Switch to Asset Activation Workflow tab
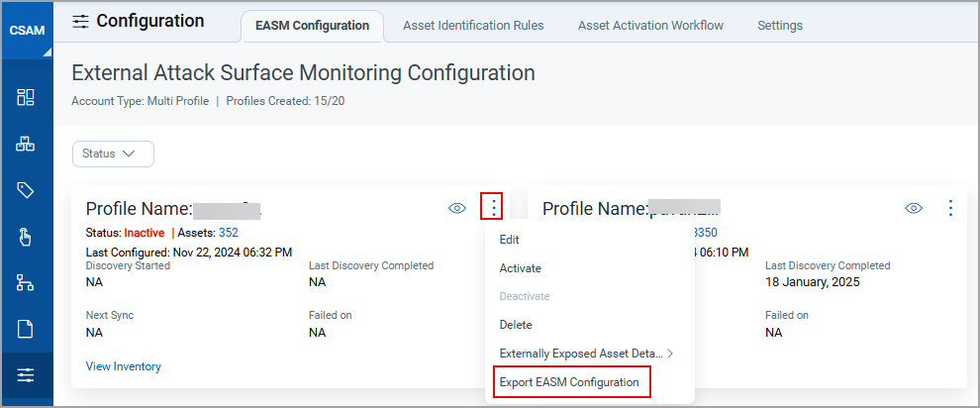 [650, 26]
